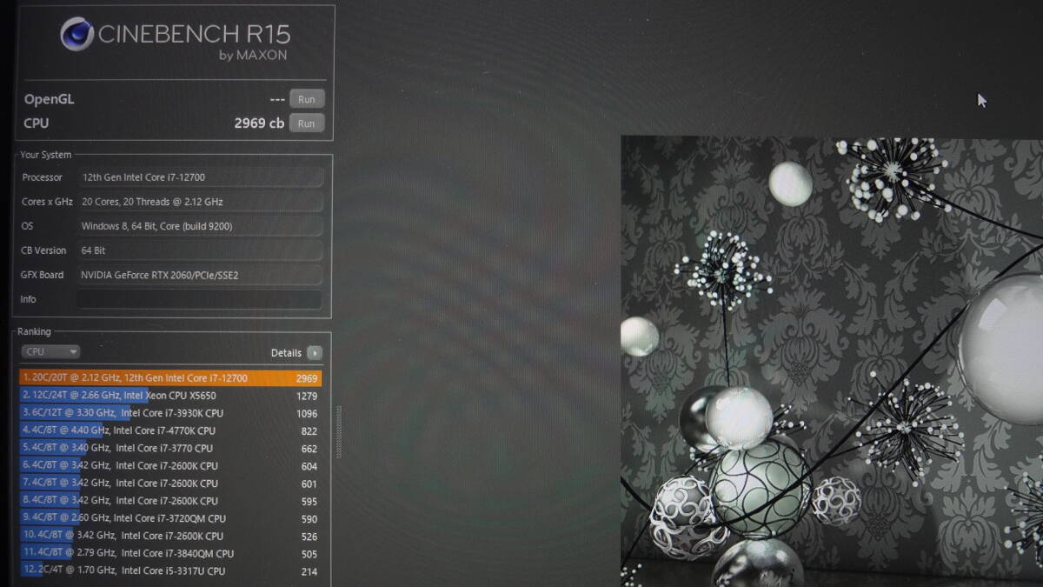Run the CPU benchmark
The image size is (1043, 587).
307,123
